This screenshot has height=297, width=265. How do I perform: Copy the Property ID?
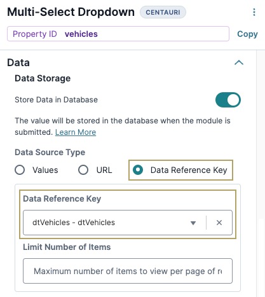pyautogui.click(x=247, y=34)
